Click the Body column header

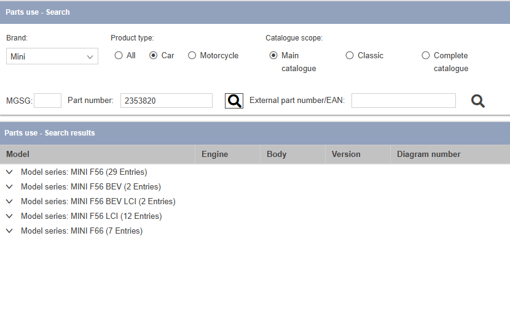tap(292, 154)
